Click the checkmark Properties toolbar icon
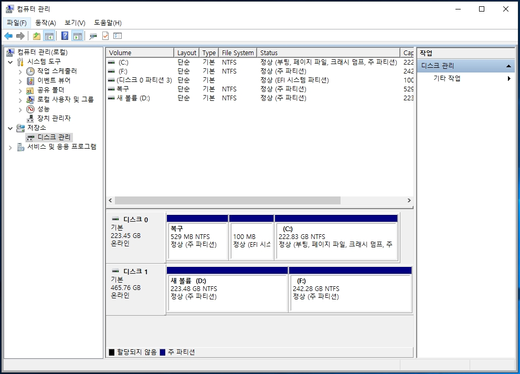 (105, 36)
